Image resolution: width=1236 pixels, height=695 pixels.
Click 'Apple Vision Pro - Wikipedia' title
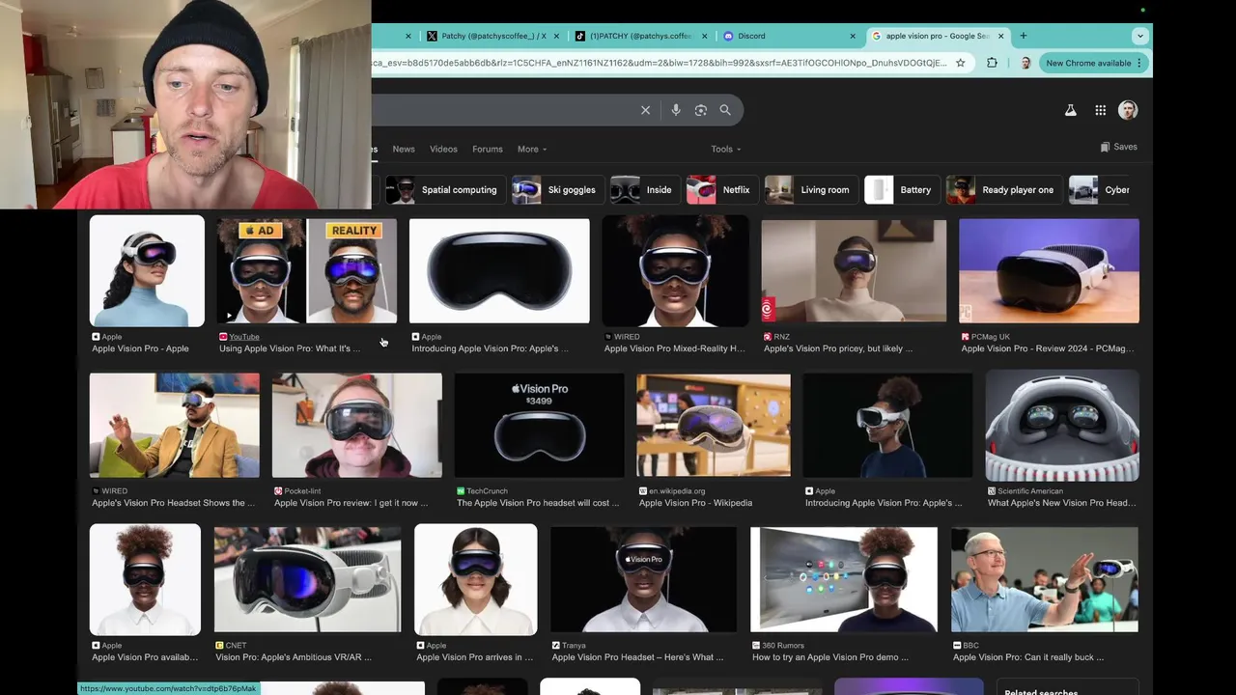(x=695, y=503)
